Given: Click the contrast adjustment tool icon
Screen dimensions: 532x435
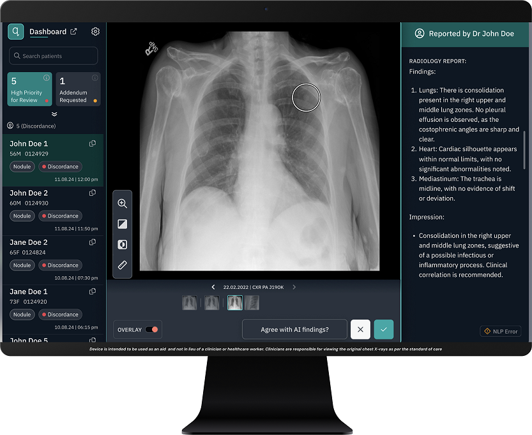Looking at the screenshot, I should [122, 224].
